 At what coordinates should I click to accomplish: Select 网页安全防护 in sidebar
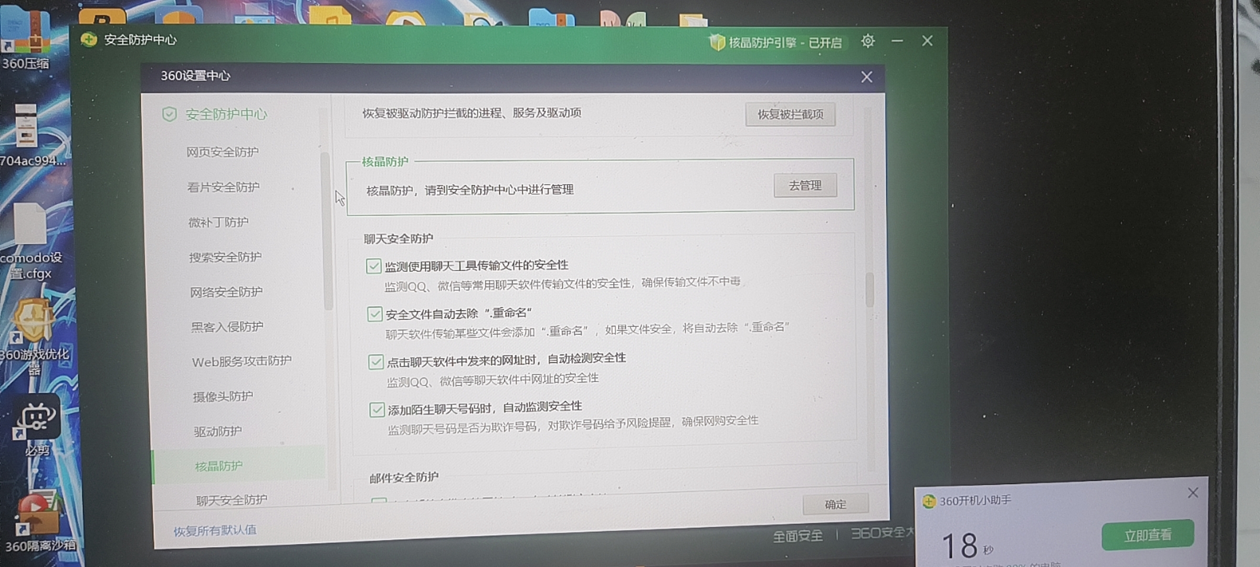click(x=223, y=152)
